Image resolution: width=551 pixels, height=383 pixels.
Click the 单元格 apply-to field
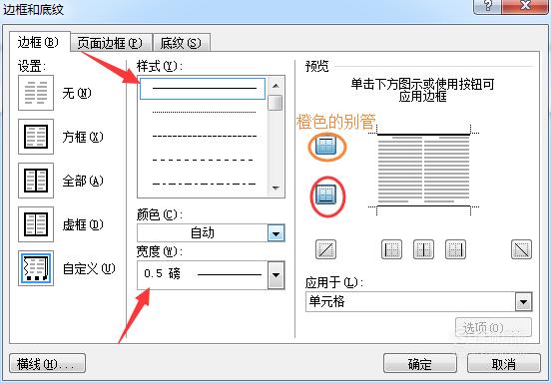click(410, 302)
